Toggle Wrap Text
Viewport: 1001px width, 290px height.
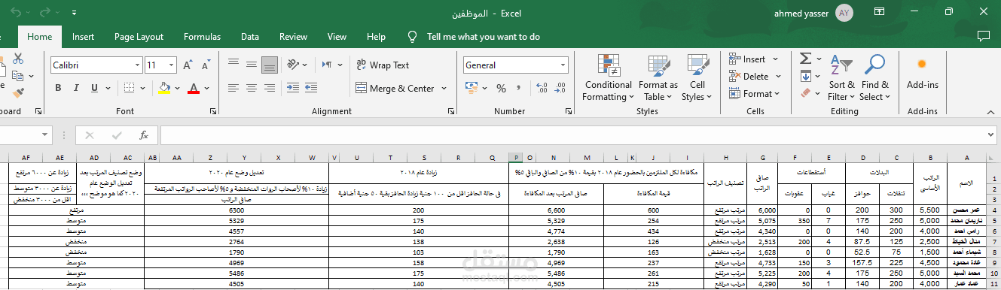382,65
